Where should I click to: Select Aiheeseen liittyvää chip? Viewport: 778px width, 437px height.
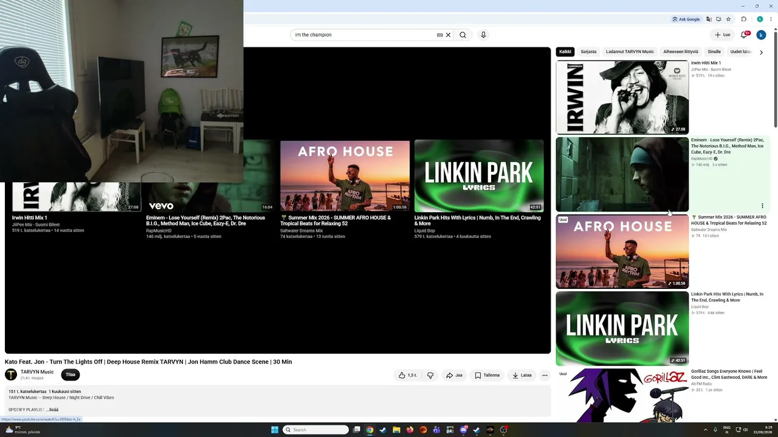tap(681, 52)
